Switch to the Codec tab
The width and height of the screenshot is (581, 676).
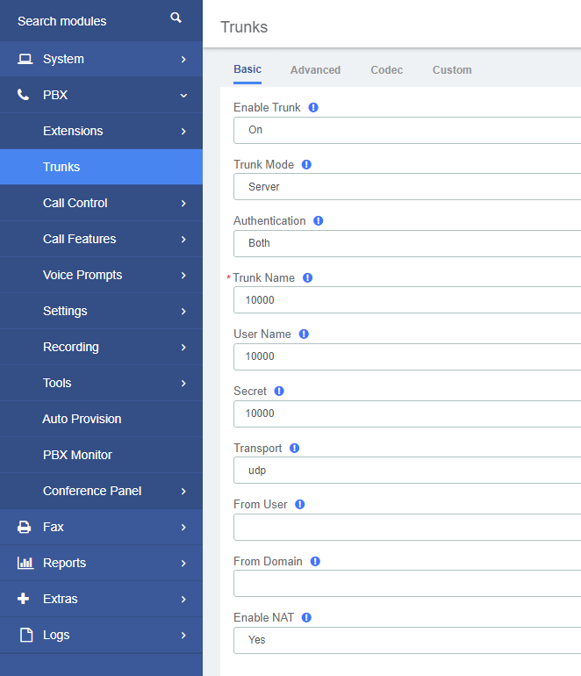pyautogui.click(x=387, y=70)
